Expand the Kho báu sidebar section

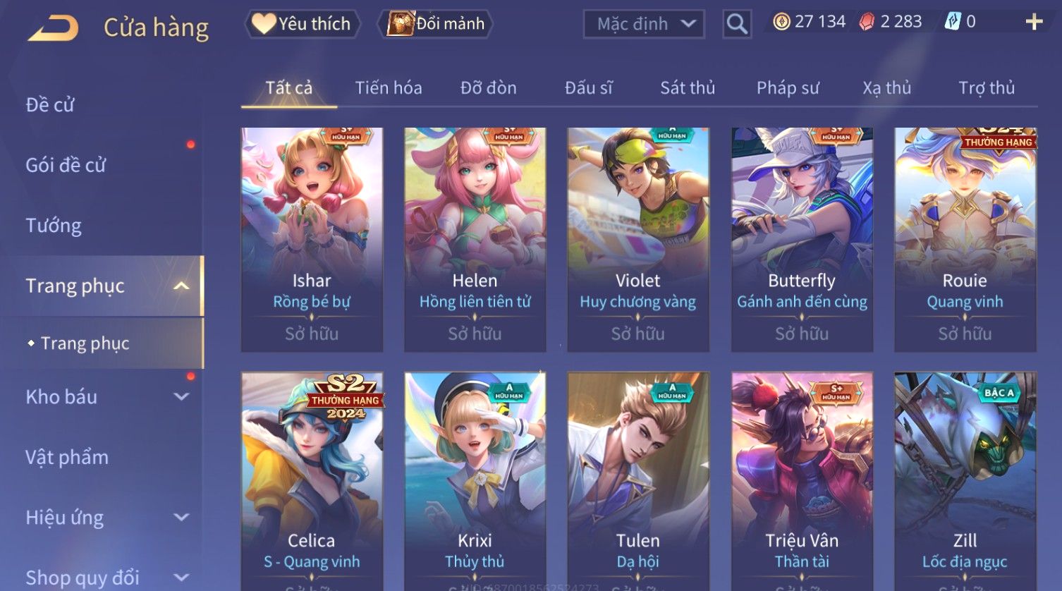[181, 396]
